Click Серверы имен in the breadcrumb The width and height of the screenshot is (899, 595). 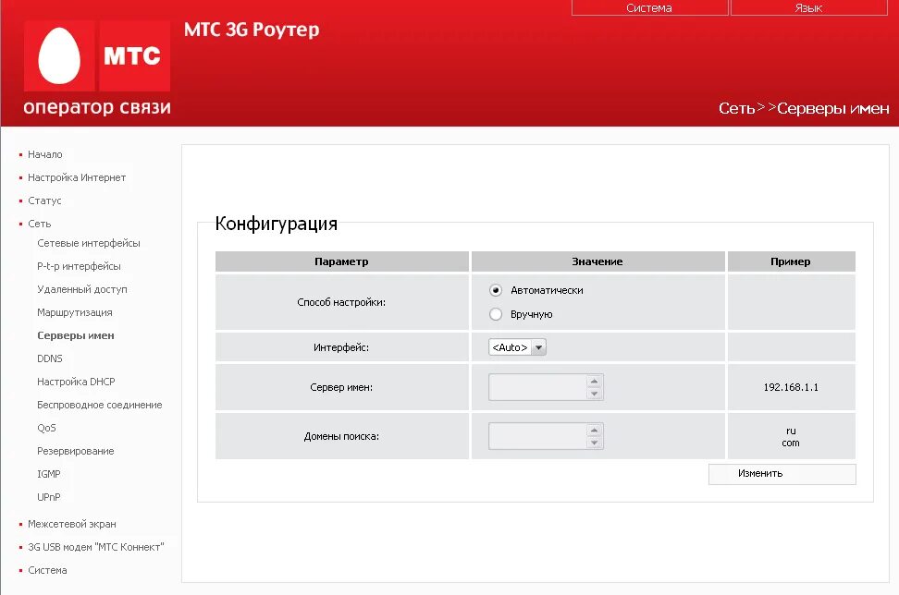(x=833, y=108)
